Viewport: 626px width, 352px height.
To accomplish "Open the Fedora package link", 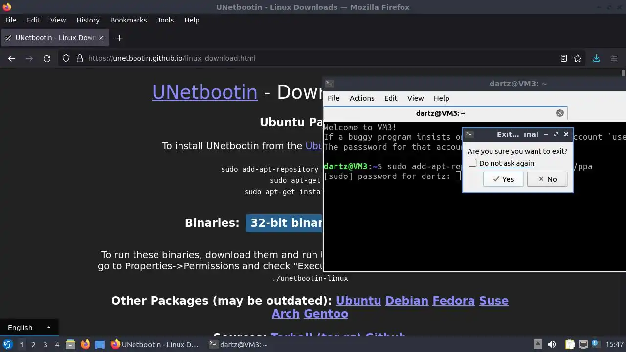I will click(453, 300).
